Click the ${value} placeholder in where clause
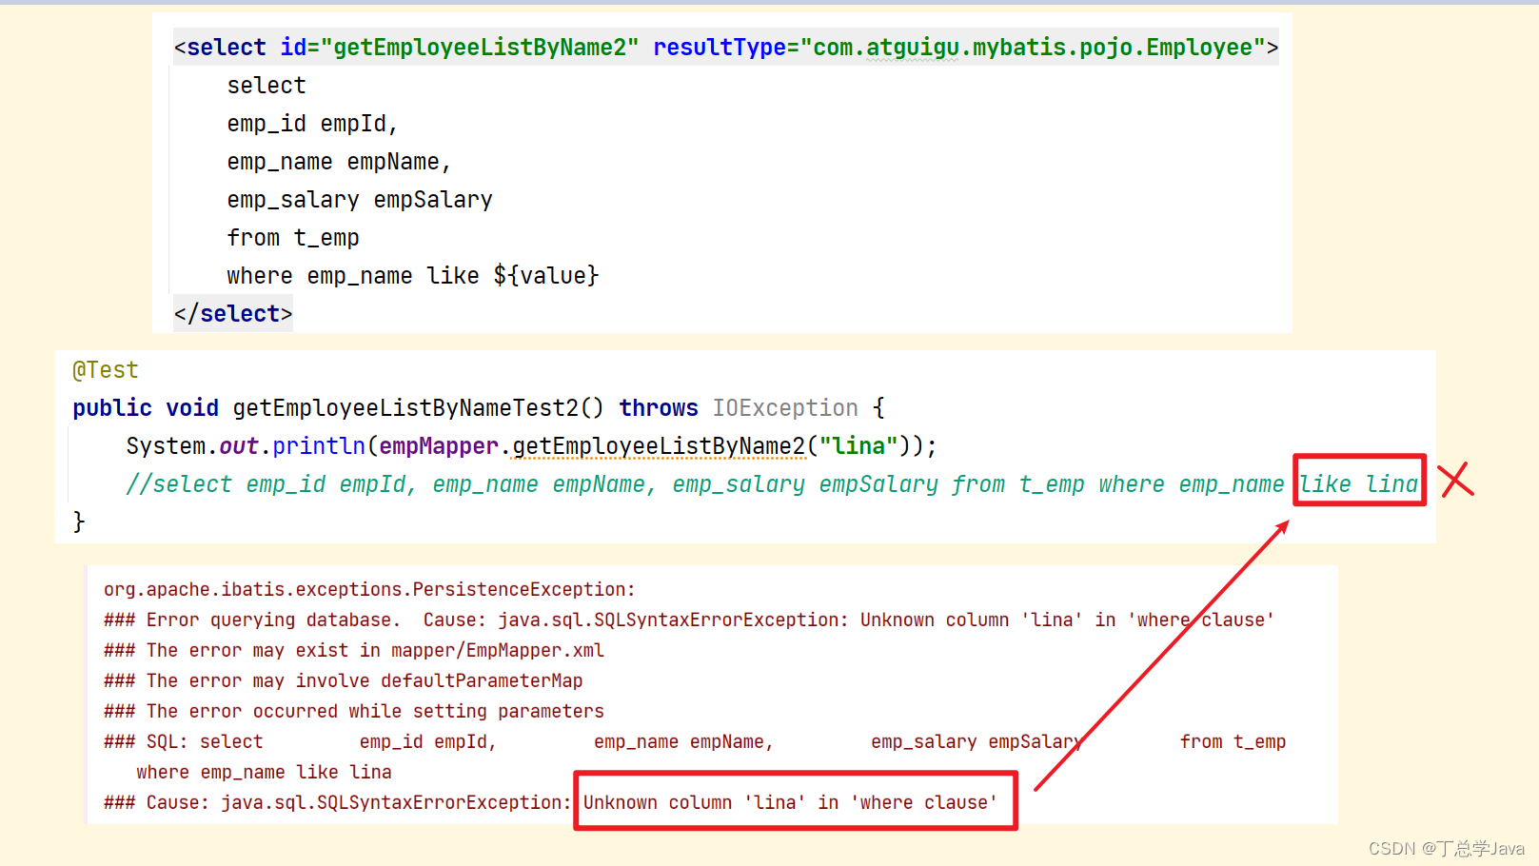The height and width of the screenshot is (866, 1539). coord(546,276)
